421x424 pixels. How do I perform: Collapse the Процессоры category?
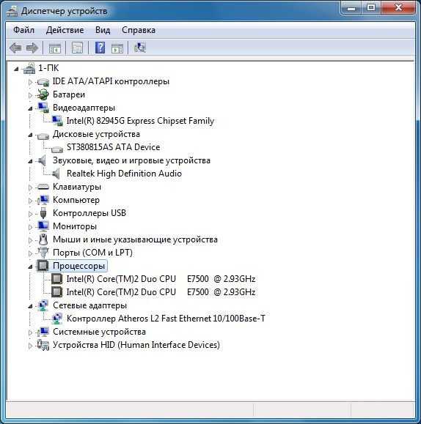click(30, 267)
